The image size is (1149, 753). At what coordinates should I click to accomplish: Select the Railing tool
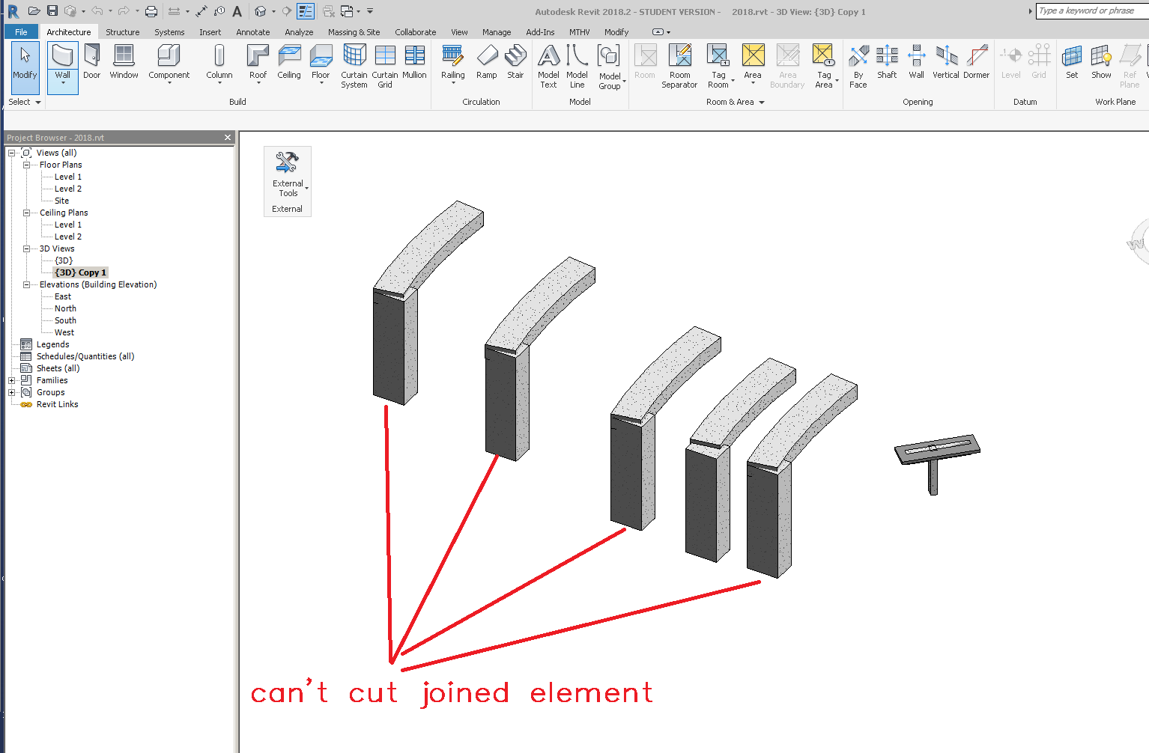(x=453, y=62)
